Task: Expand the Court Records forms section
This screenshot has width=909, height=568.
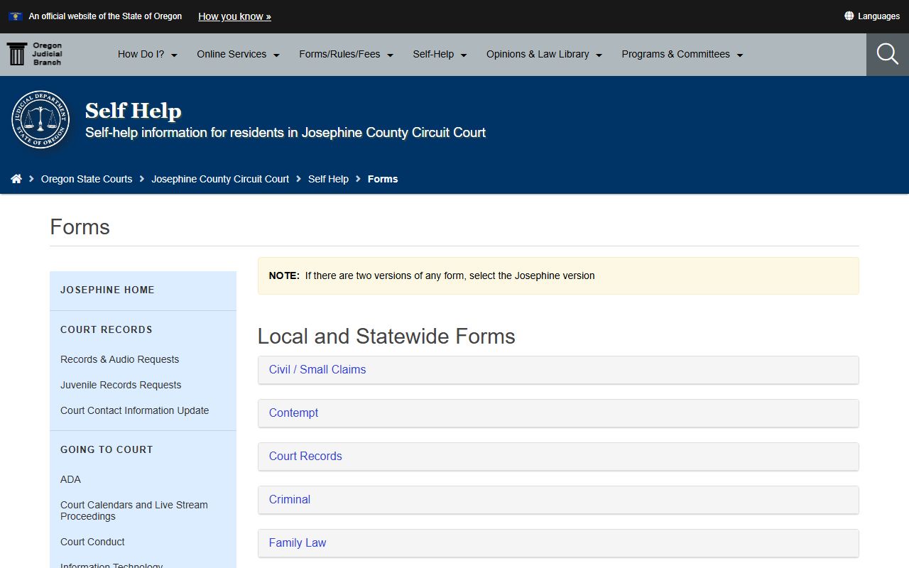Action: pos(558,457)
